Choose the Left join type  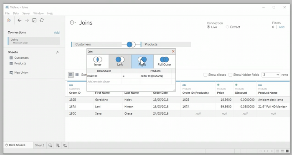point(120,62)
